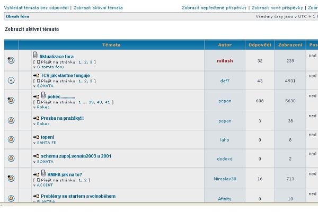Open the ACCENT forum link

tap(45, 185)
